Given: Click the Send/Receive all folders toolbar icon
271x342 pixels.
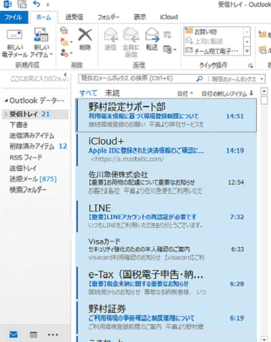Looking at the screenshot, I should [x=22, y=4].
